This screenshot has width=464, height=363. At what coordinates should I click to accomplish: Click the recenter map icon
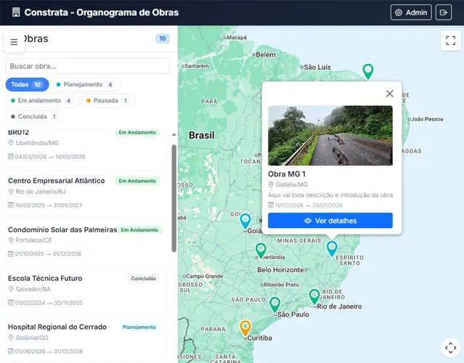click(450, 348)
